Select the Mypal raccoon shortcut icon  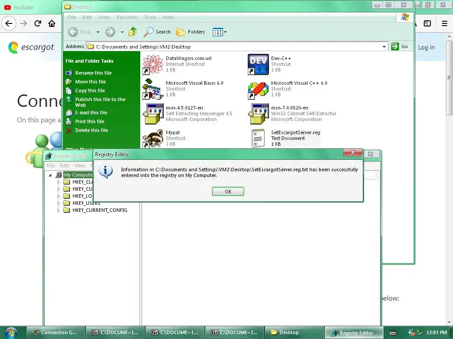(x=153, y=138)
